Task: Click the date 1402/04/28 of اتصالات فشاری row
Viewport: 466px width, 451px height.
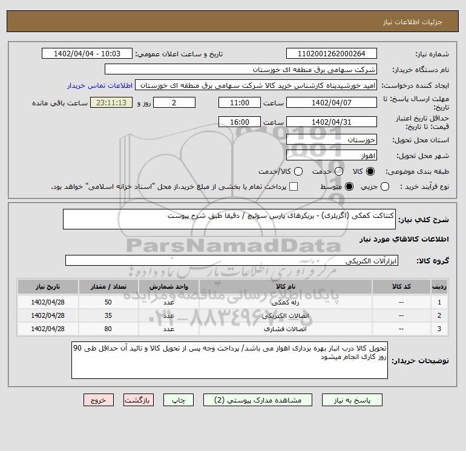Action: 48,329
